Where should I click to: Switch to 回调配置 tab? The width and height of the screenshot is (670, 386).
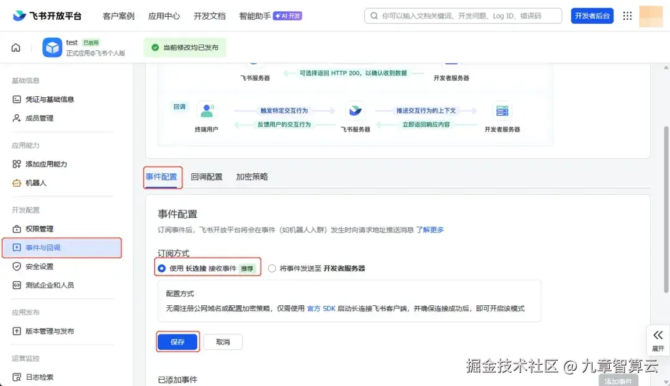click(207, 176)
